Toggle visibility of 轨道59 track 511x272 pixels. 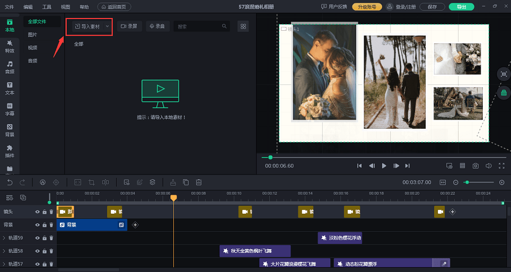pyautogui.click(x=38, y=238)
